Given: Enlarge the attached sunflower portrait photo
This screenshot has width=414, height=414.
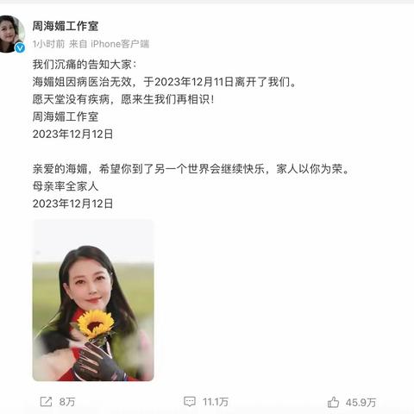Looking at the screenshot, I should (93, 300).
